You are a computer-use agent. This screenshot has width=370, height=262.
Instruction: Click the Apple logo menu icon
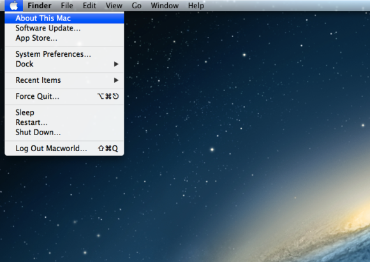[x=14, y=6]
